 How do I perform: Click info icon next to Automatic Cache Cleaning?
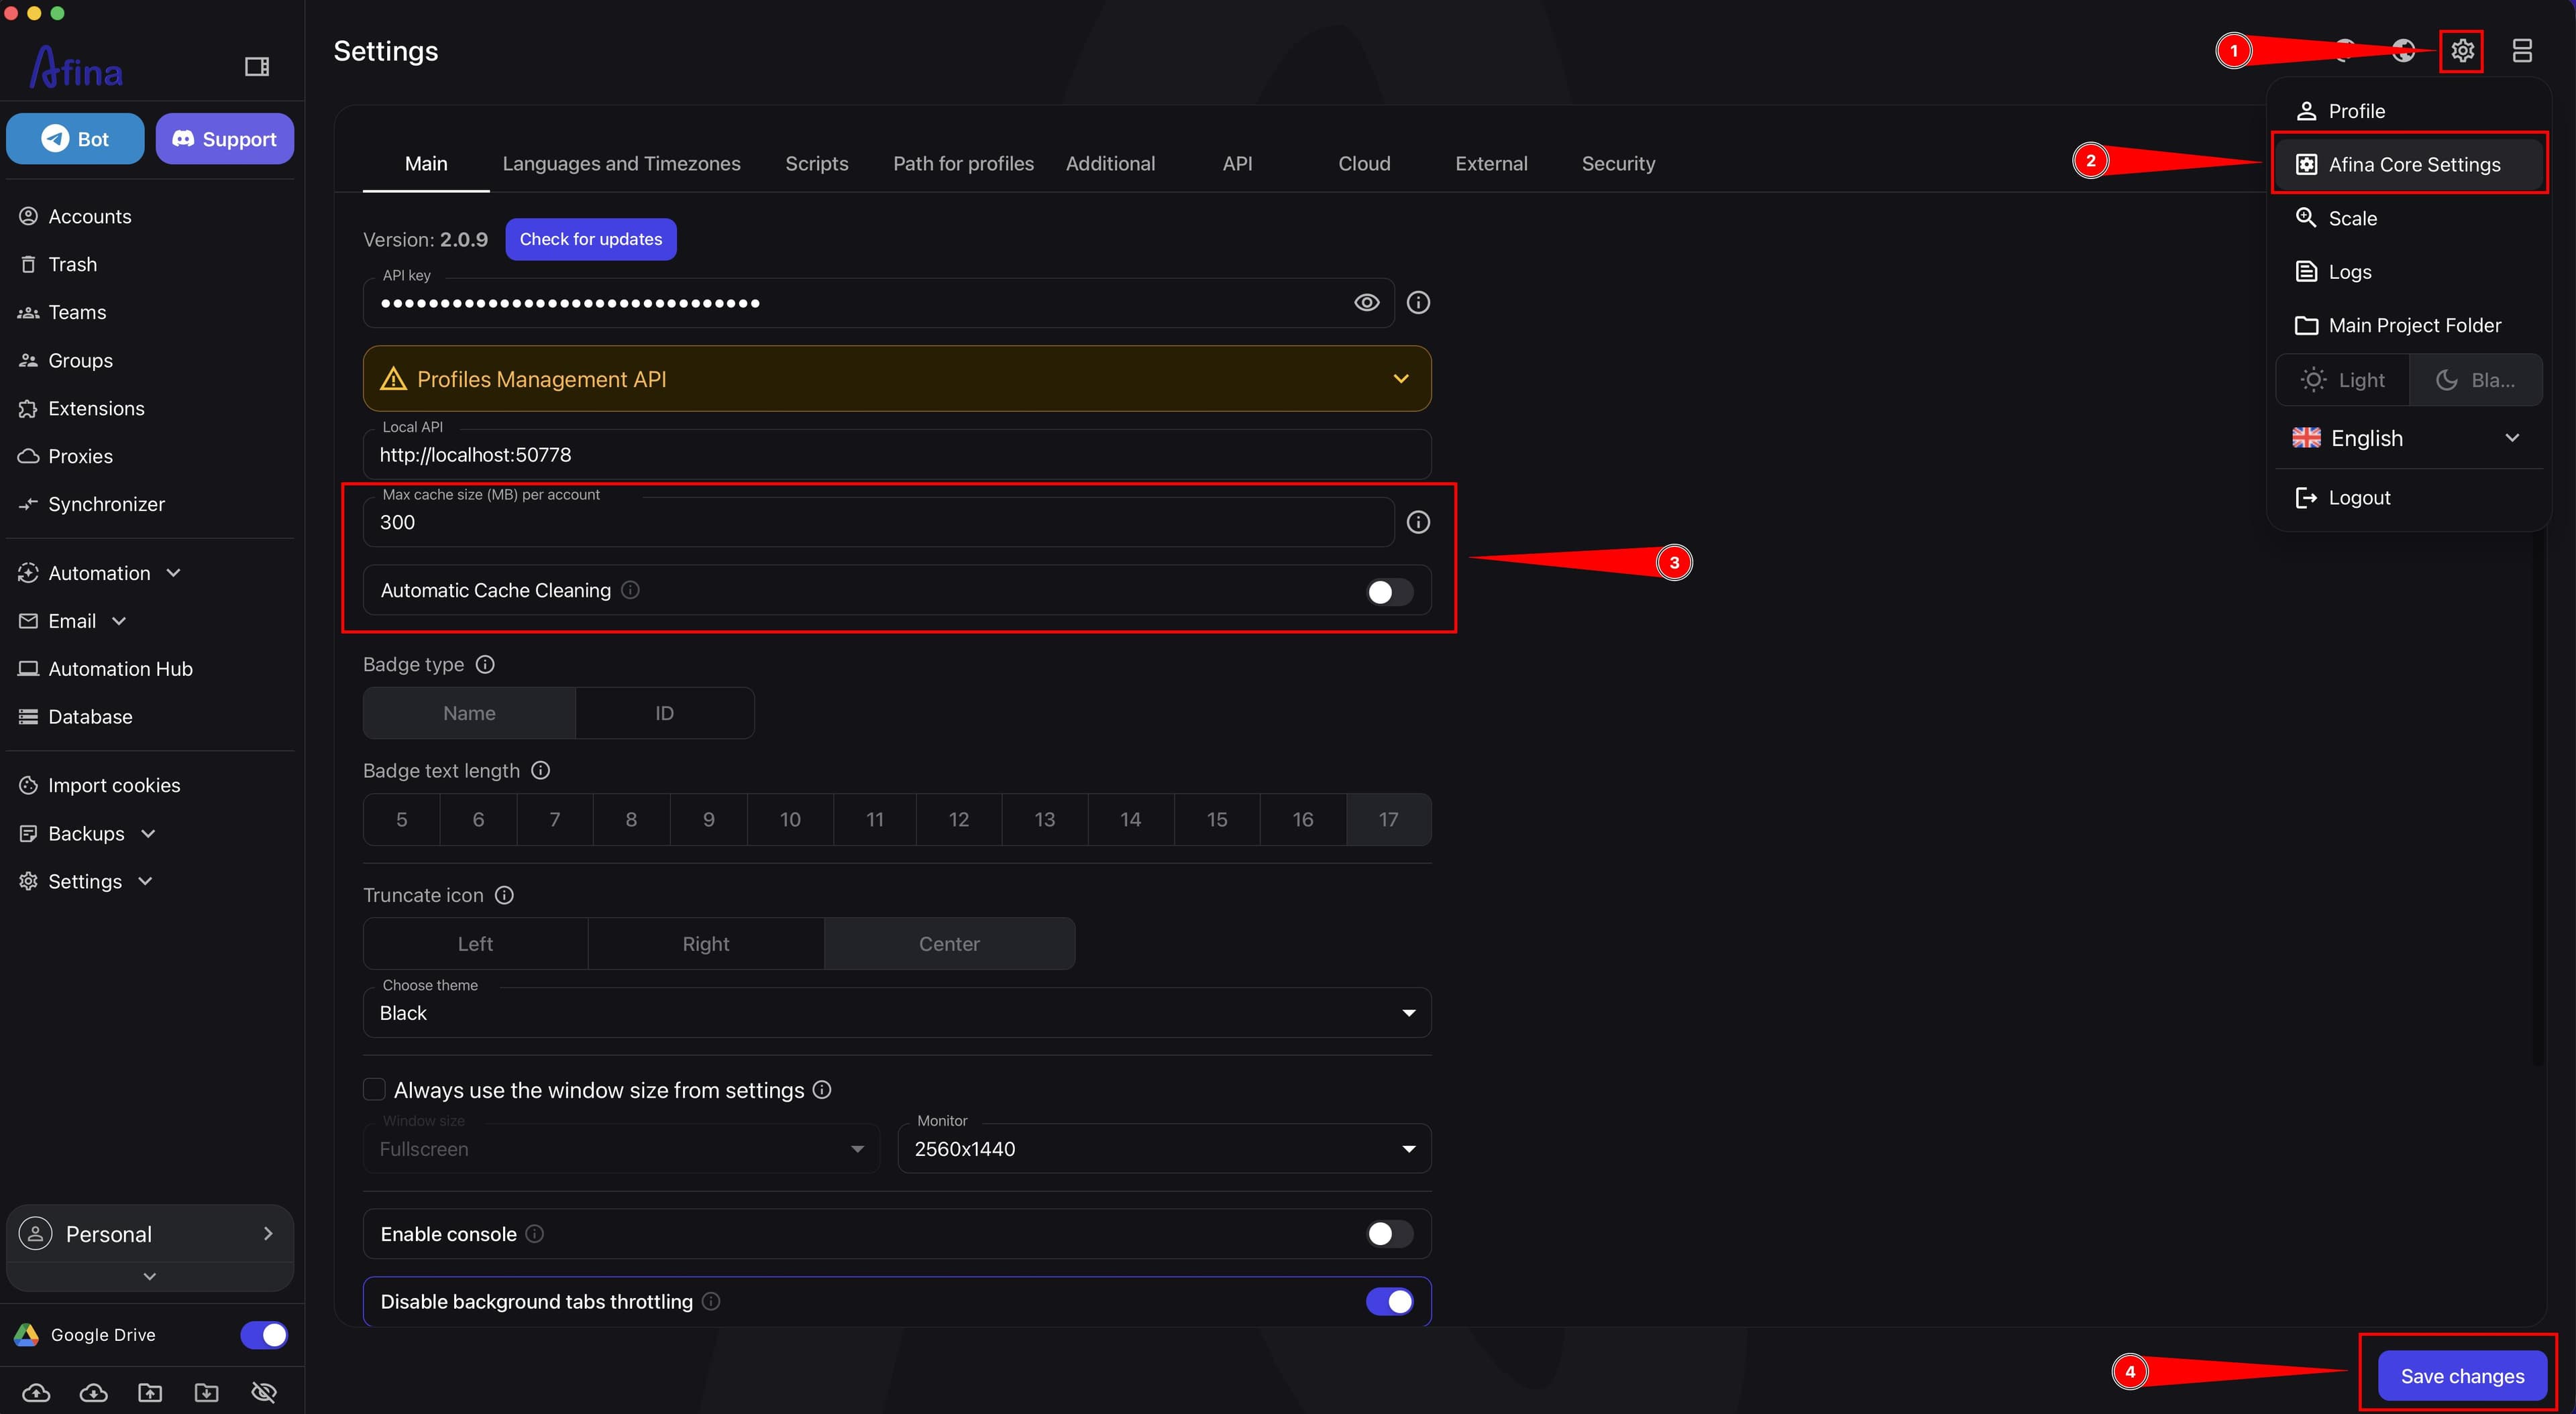630,589
